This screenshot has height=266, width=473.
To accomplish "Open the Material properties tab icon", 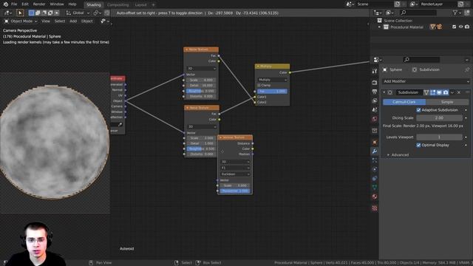I will coord(375,197).
